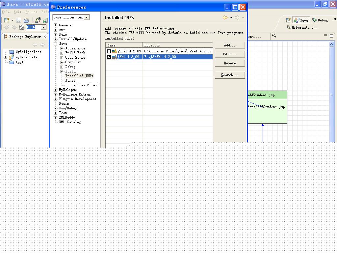Switch to the Hibernate perspective
337x253 pixels.
point(303,27)
